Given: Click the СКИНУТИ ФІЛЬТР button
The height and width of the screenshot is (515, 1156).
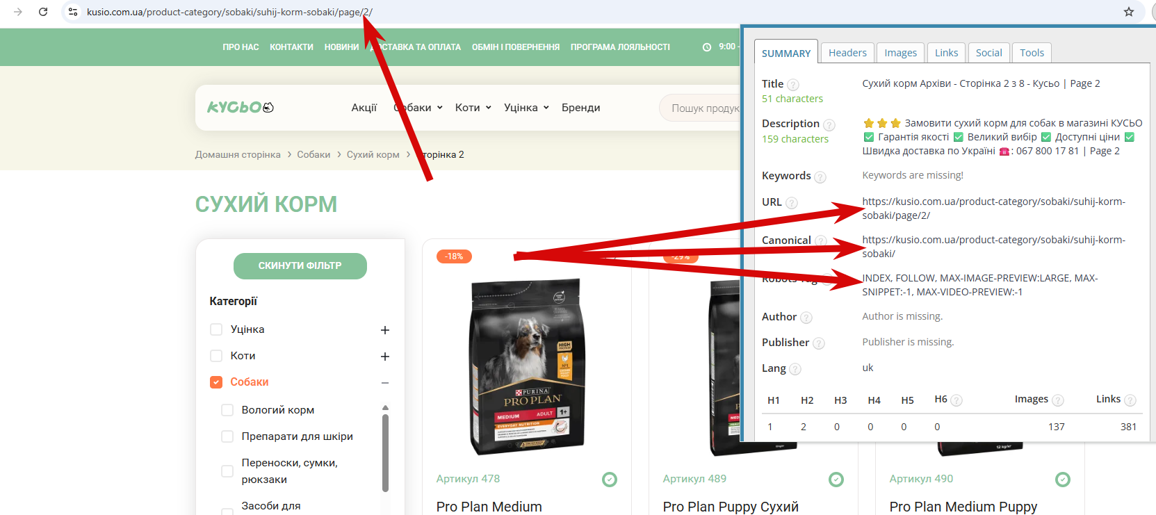Looking at the screenshot, I should click(x=300, y=266).
